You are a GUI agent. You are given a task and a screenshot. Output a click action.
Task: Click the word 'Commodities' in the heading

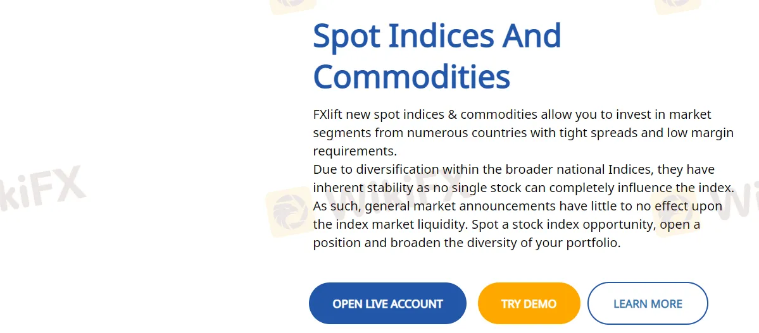(x=411, y=76)
